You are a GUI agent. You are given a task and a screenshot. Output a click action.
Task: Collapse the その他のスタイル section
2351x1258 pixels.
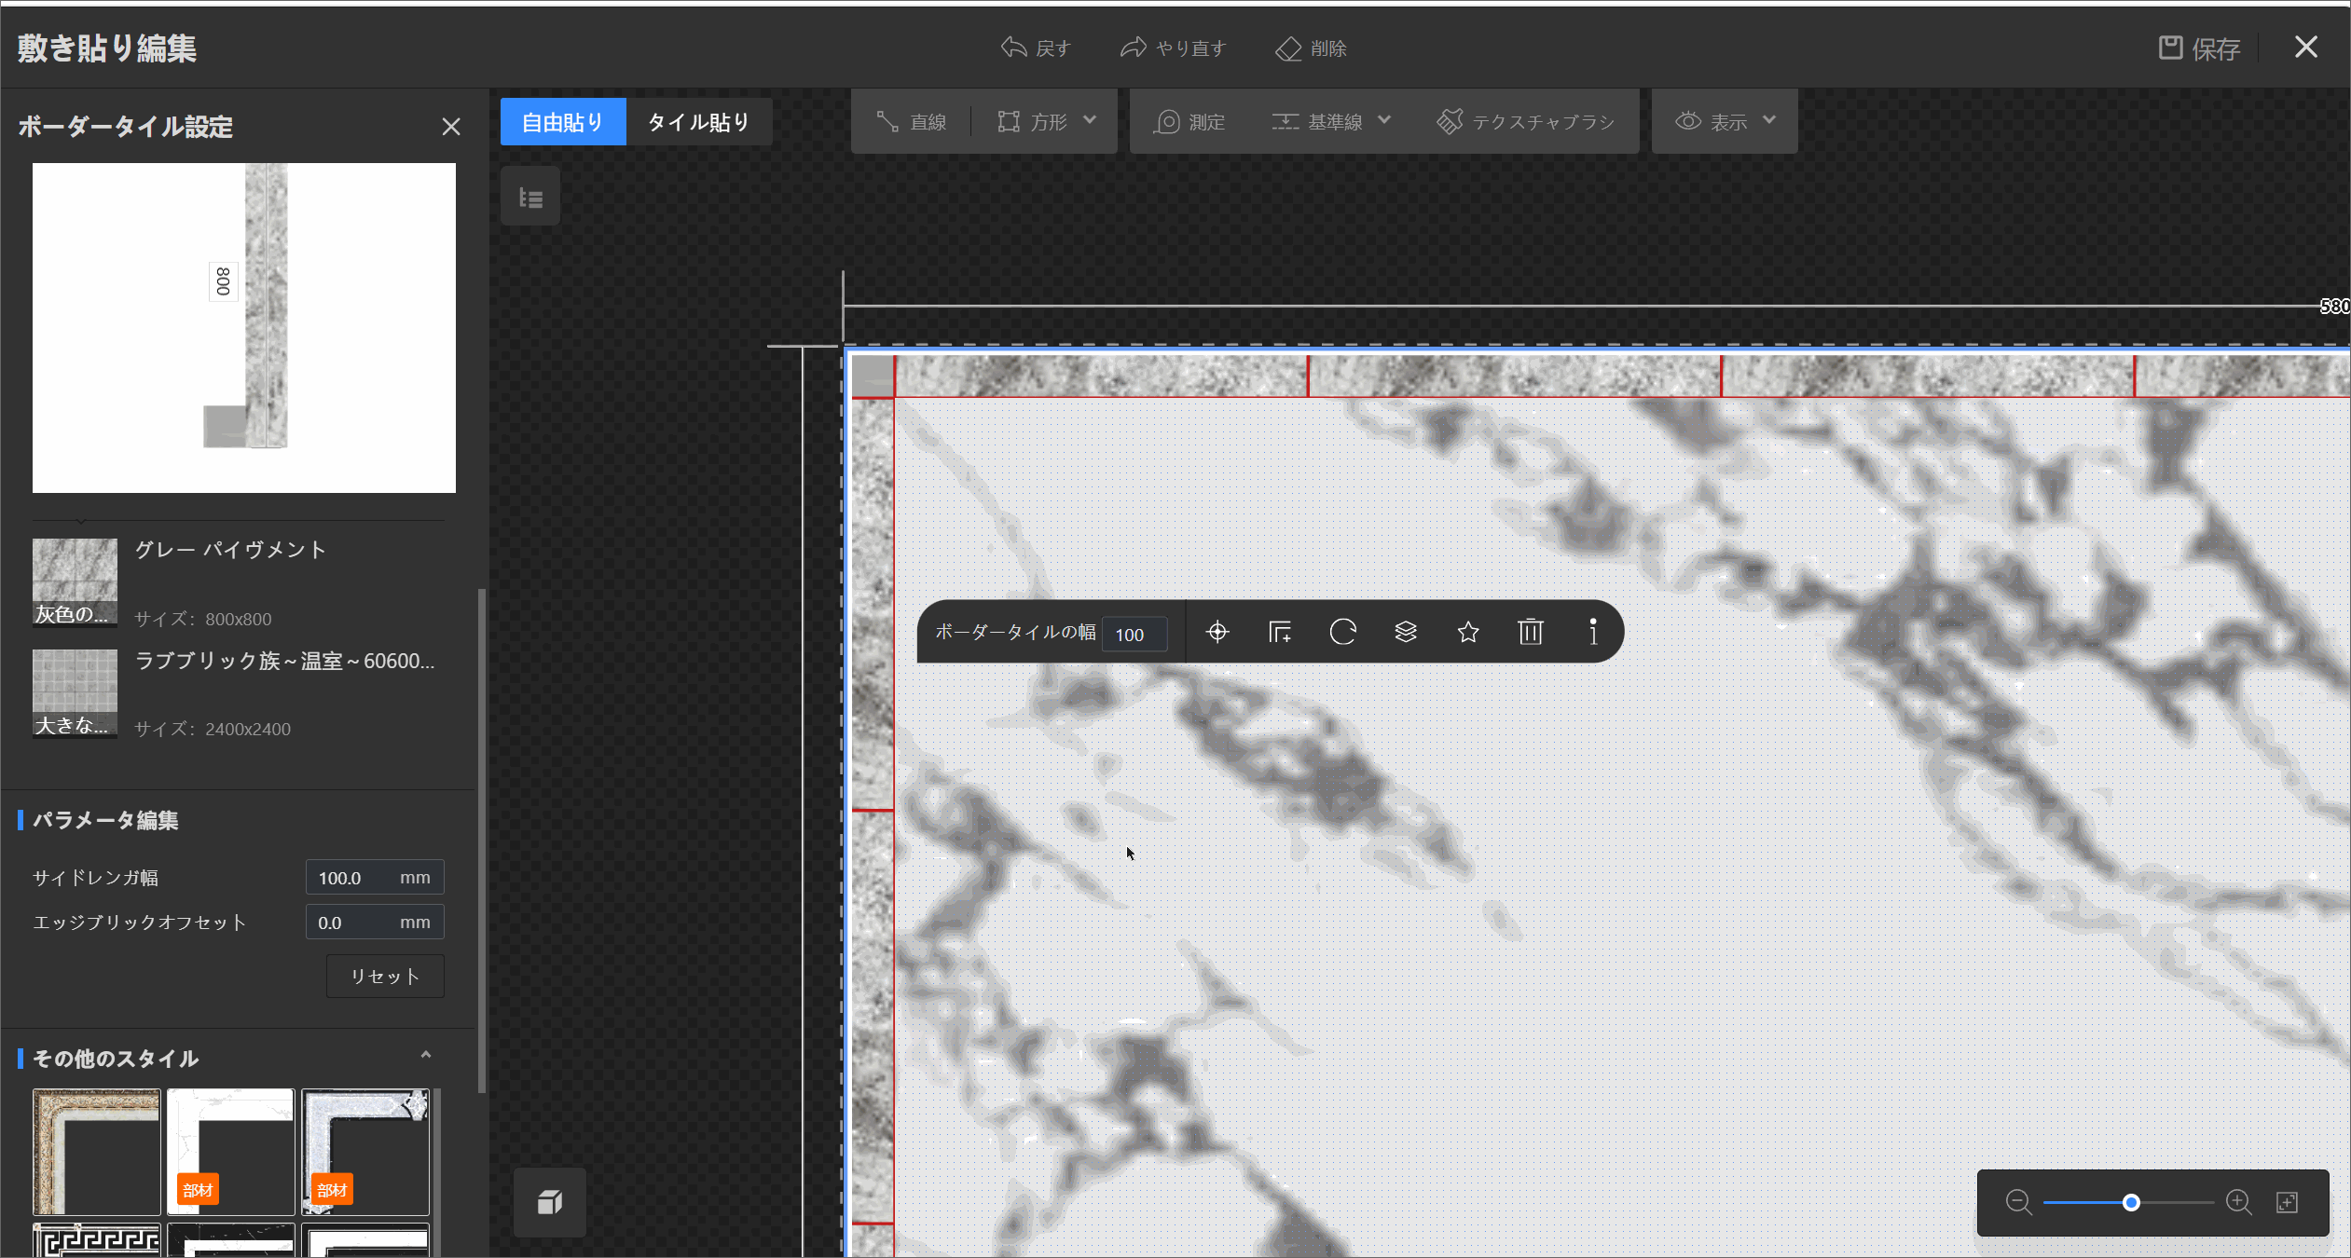(426, 1056)
